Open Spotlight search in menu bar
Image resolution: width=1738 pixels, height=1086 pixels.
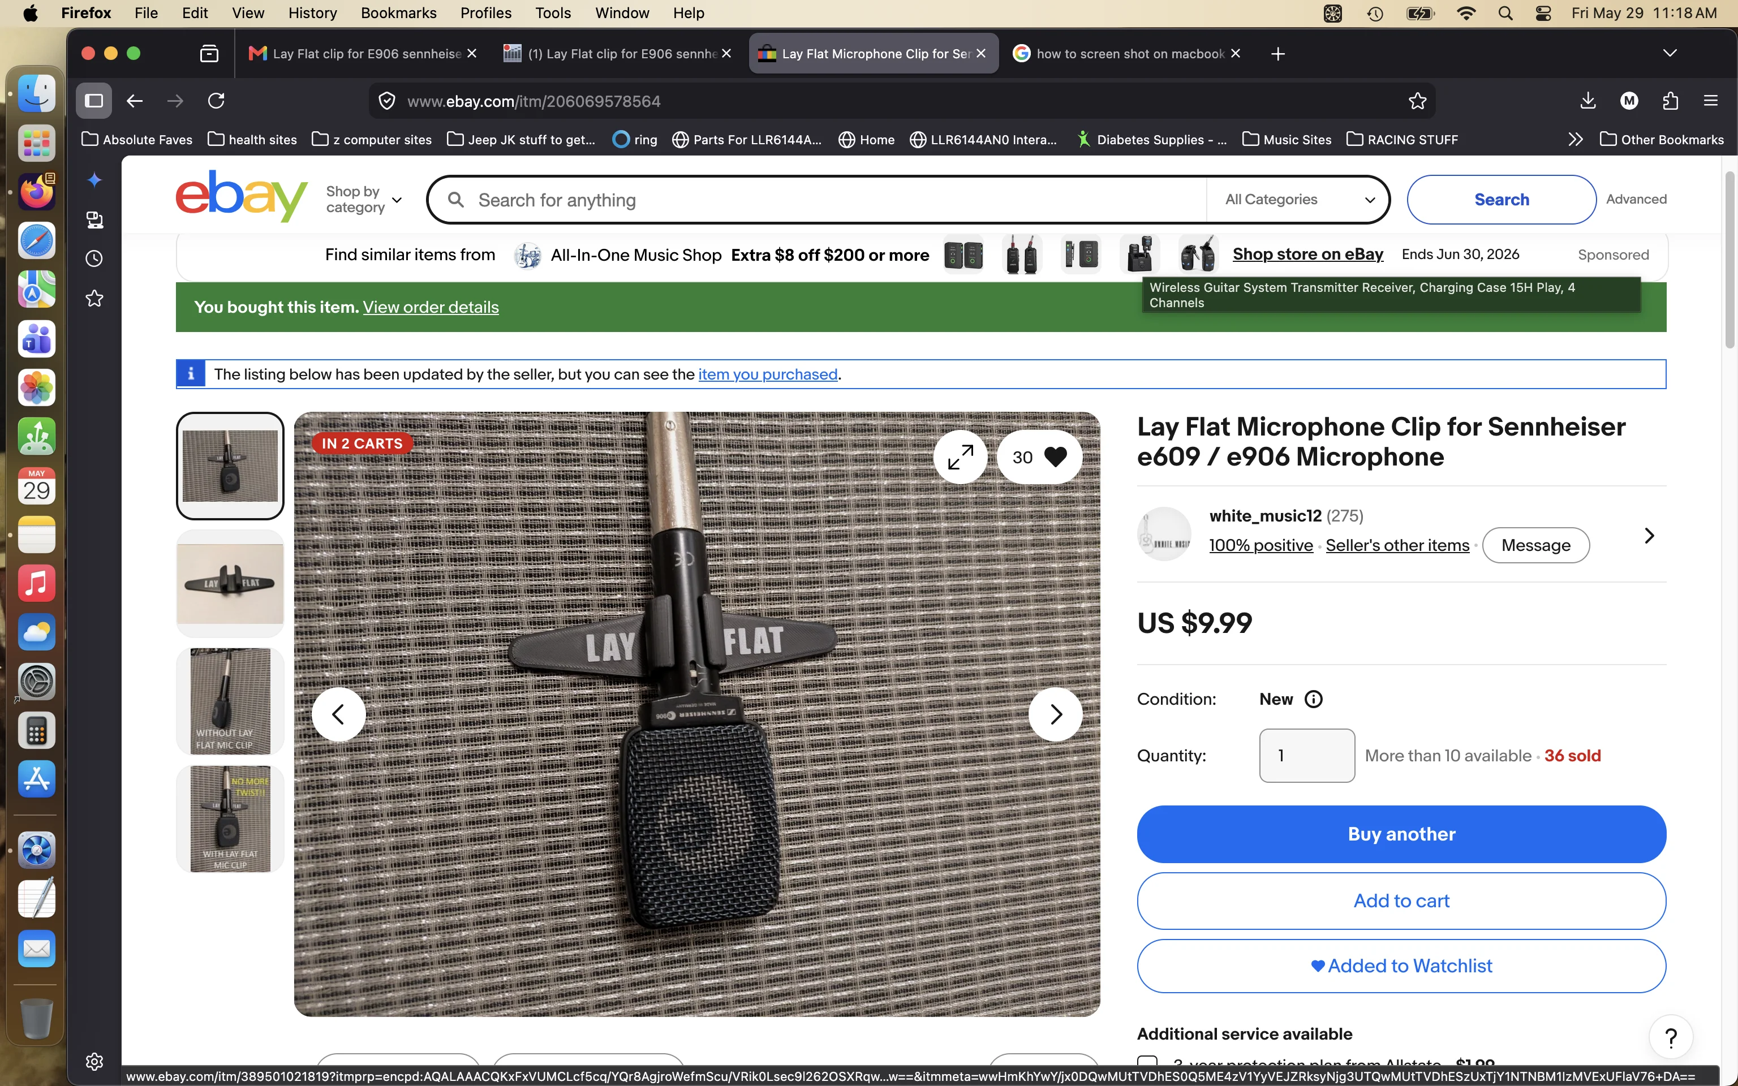(1505, 13)
